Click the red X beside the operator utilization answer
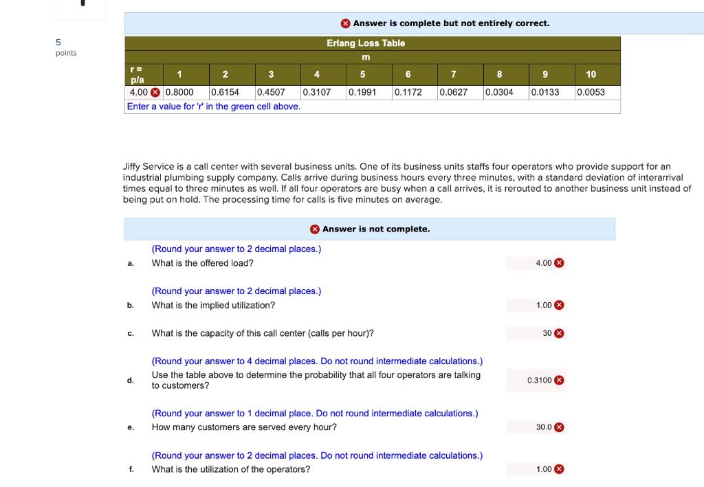Viewport: 704px width, 487px height. (558, 469)
